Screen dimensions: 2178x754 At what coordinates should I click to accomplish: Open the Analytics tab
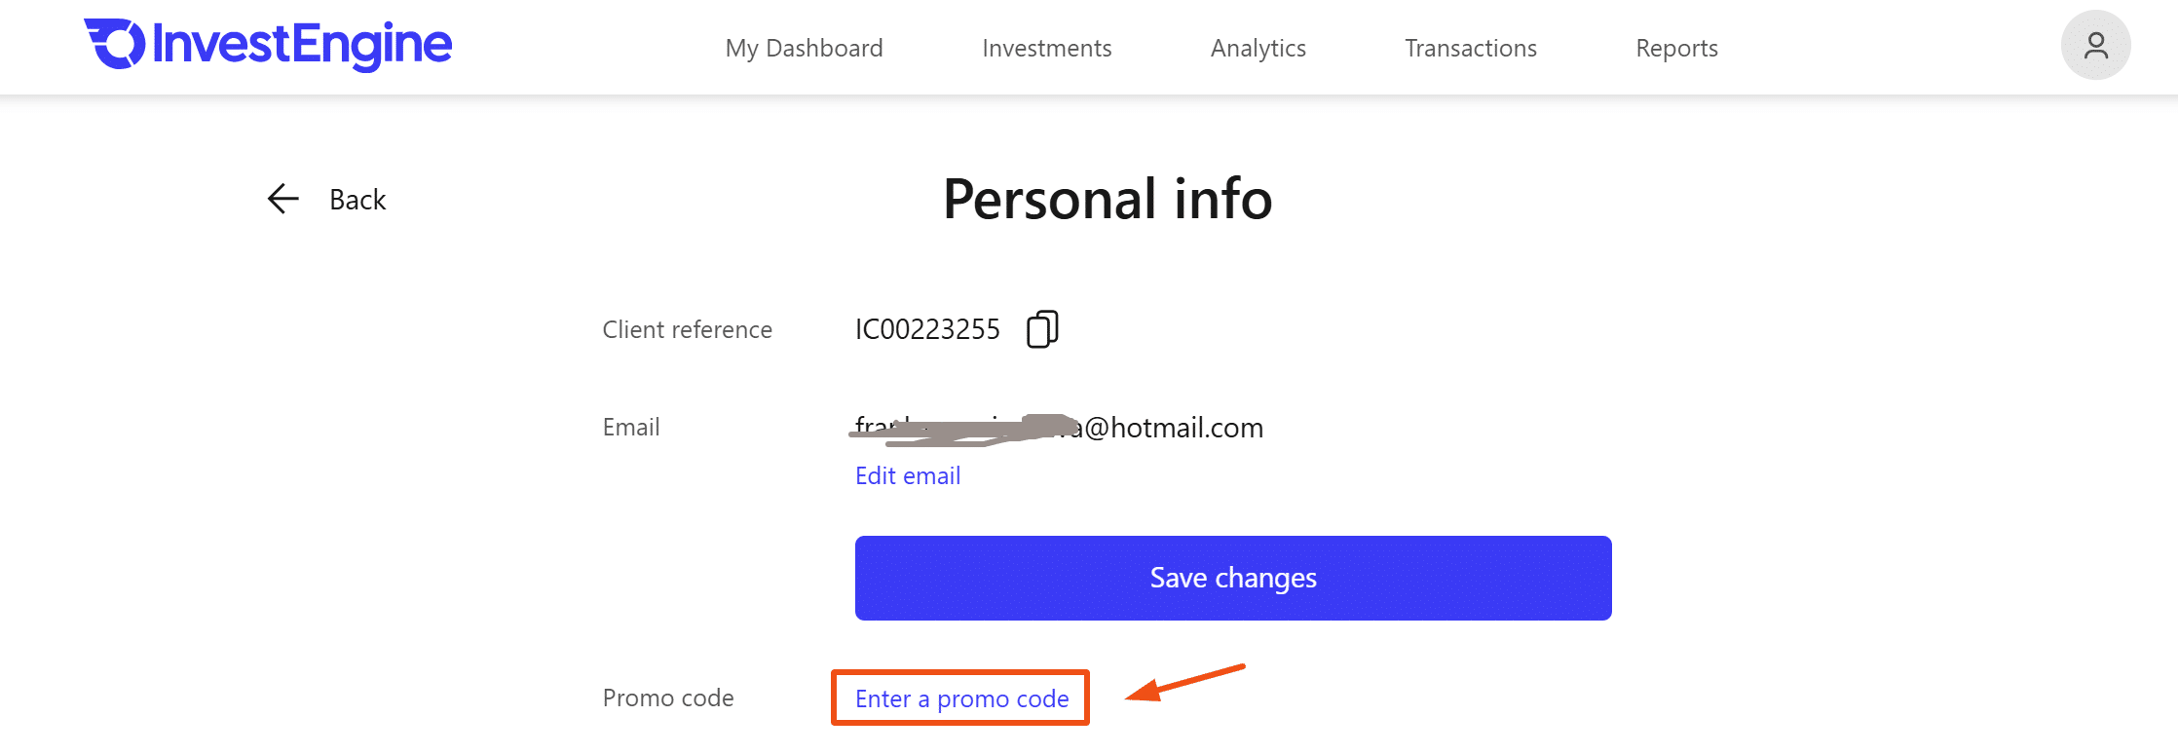click(1258, 48)
